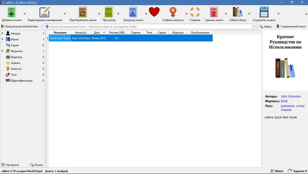Image resolution: width=308 pixels, height=174 pixels.
Task: Click John Schember author cell in table
Action: tap(81, 38)
